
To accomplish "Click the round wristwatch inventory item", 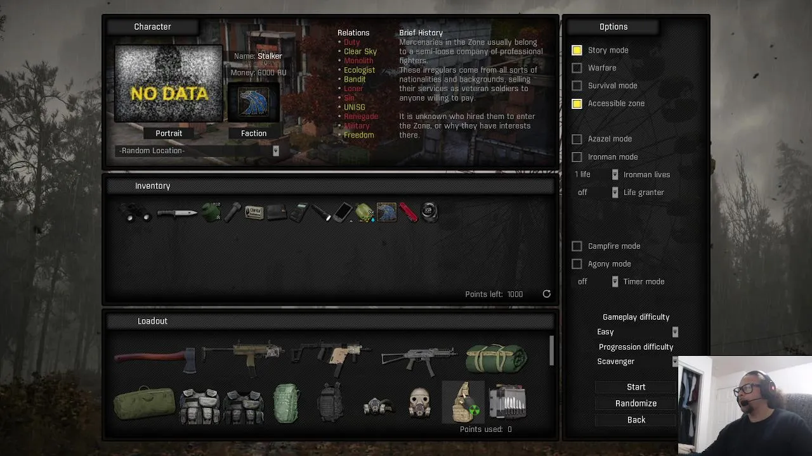I will click(x=429, y=212).
